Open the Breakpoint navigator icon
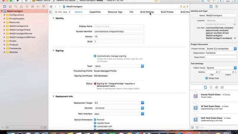The height and width of the screenshot is (134, 238). (x=38, y=7)
